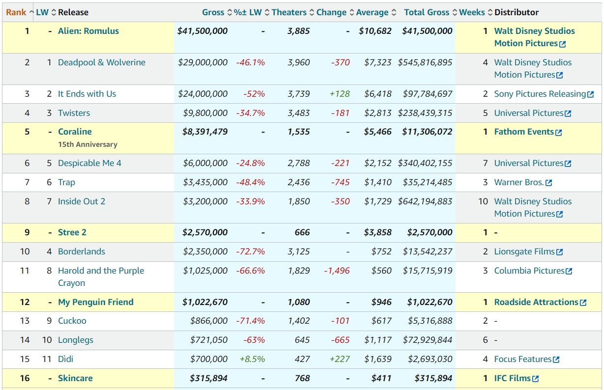604x390 pixels.
Task: Open the Skincare release link
Action: tap(75, 378)
